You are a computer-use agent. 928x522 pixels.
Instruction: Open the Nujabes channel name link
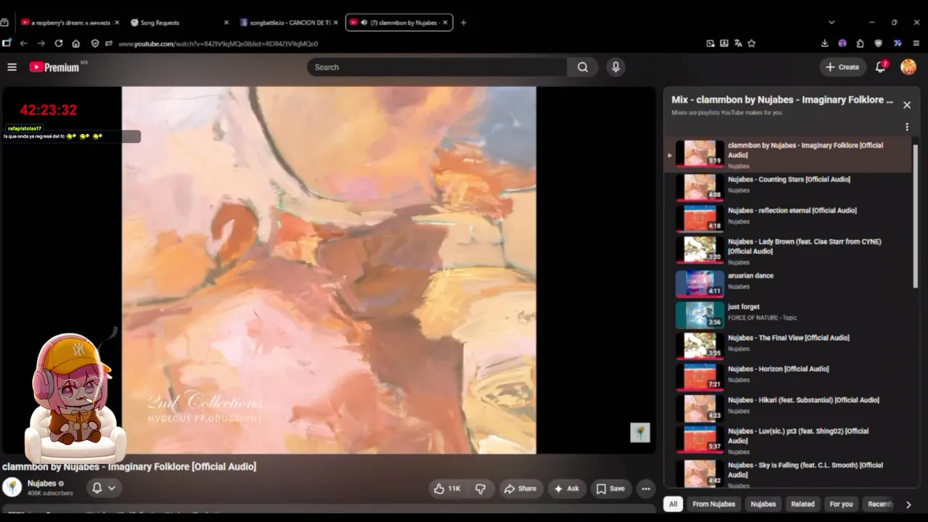click(41, 484)
